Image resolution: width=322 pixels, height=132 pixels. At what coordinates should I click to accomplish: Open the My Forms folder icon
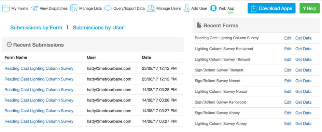tap(6, 8)
